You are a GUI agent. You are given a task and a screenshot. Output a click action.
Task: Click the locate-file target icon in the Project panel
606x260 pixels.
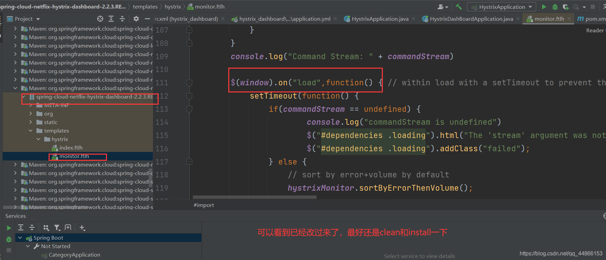tap(100, 19)
